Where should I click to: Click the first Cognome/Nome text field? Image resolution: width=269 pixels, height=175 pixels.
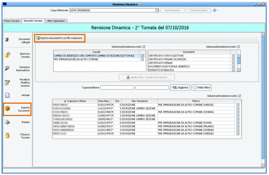[117, 87]
